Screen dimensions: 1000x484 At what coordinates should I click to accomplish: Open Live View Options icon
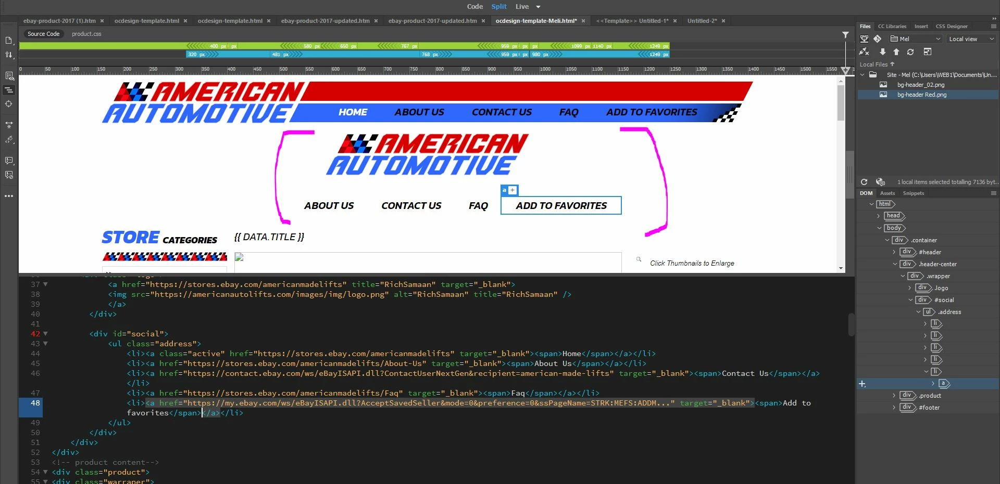click(x=9, y=76)
